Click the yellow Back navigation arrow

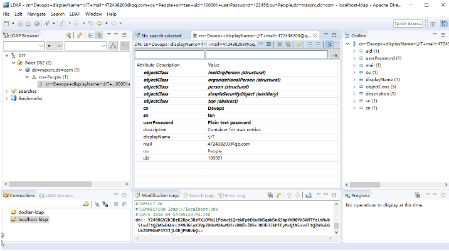99,23
